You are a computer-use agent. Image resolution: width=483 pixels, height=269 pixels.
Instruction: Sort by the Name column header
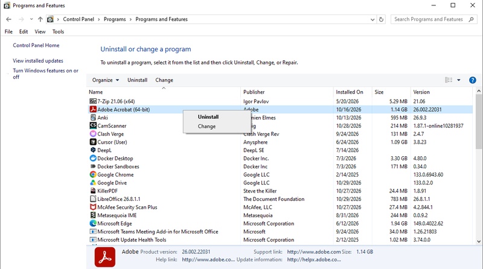(96, 92)
